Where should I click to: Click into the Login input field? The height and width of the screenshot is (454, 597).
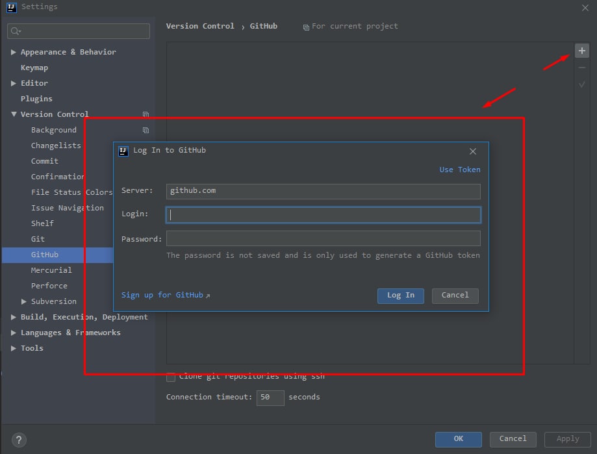click(x=324, y=215)
